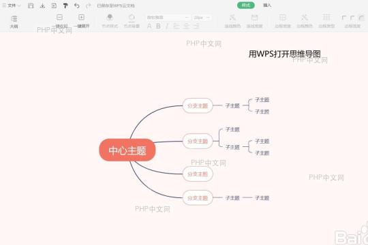Switch to the 样式 tab

click(246, 5)
